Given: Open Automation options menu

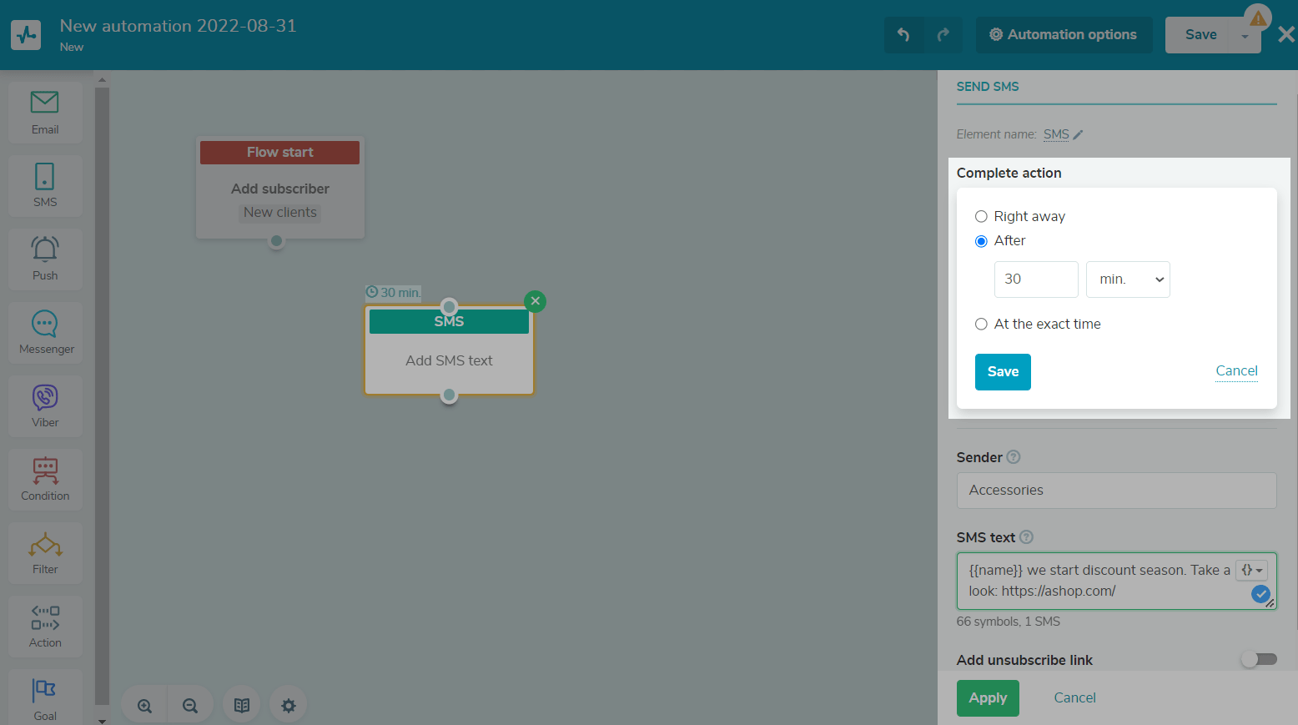Looking at the screenshot, I should click(x=1064, y=35).
